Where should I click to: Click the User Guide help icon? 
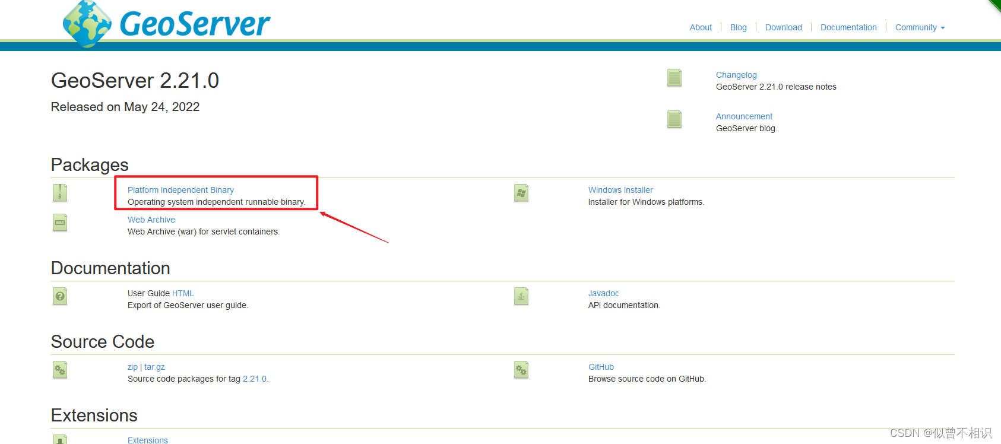[60, 296]
